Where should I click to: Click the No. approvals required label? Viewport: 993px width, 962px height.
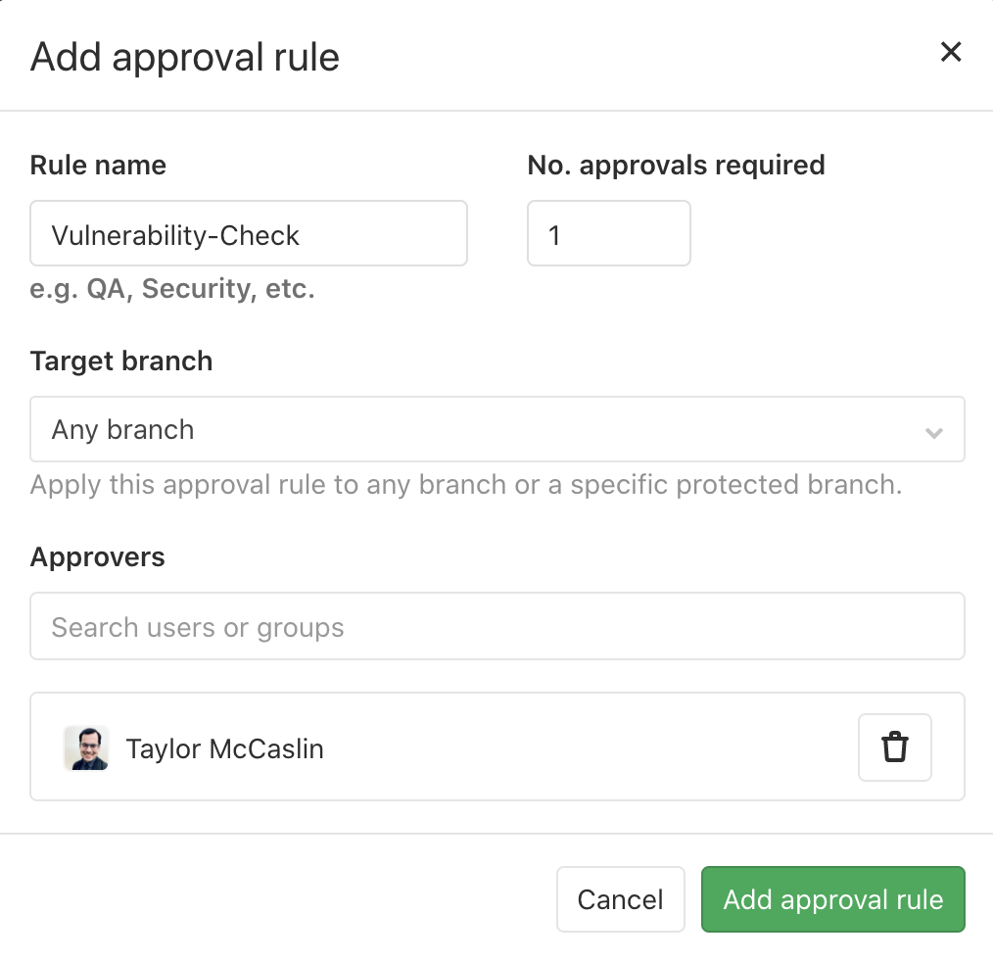tap(676, 166)
